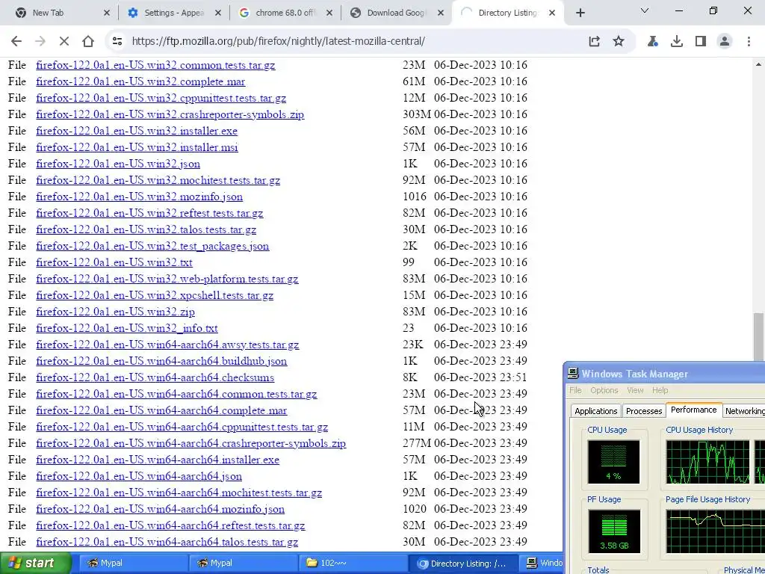Select the Networking tab in Task Manager

click(x=744, y=411)
